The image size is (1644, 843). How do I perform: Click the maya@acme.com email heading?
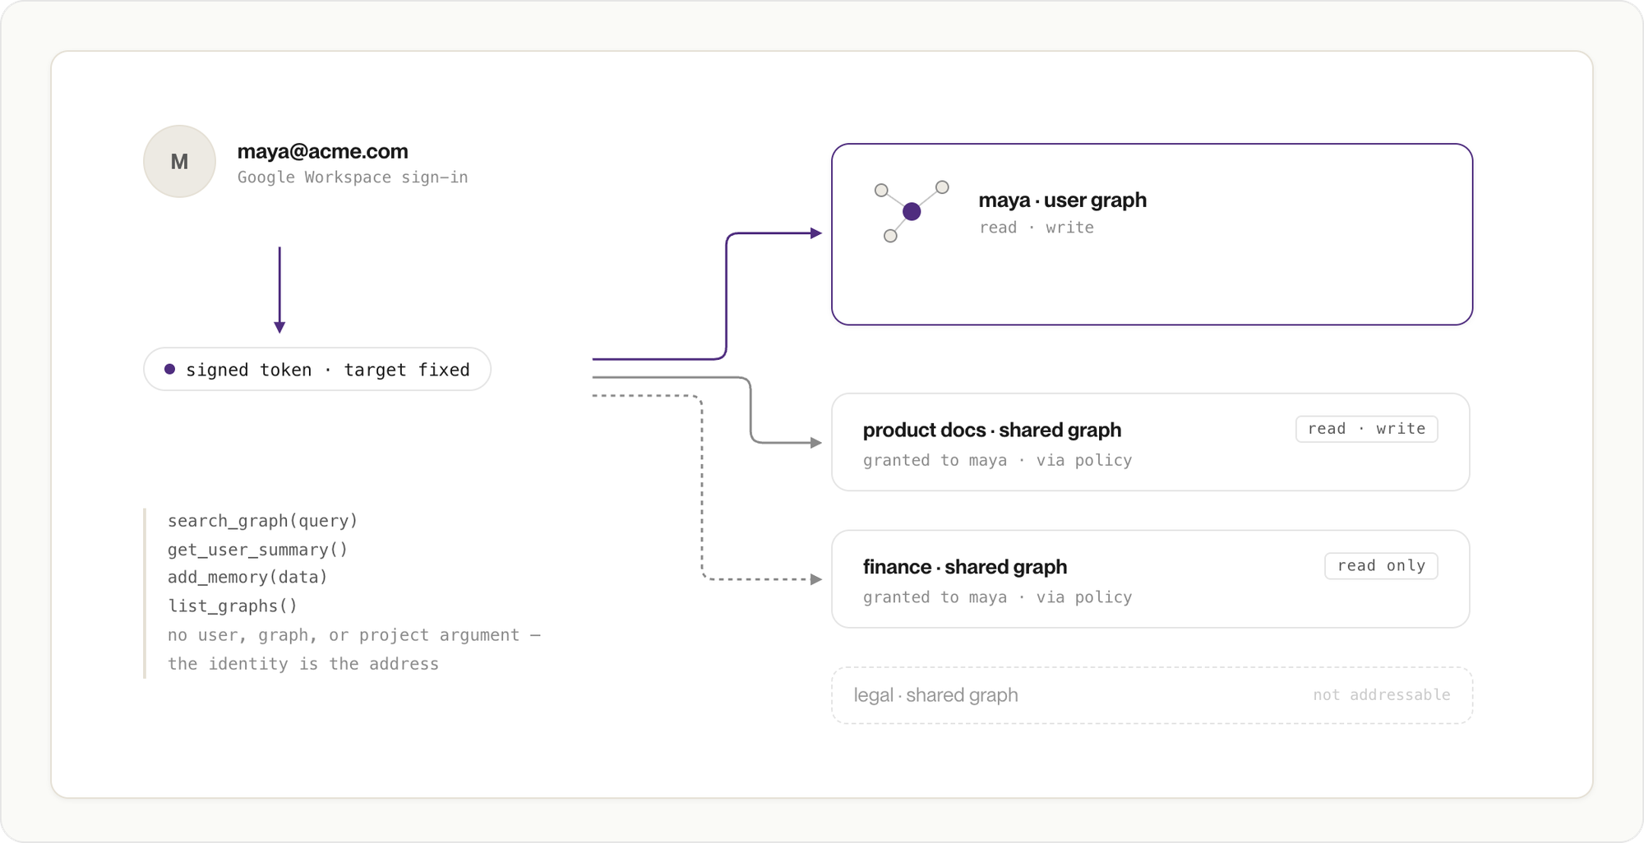point(322,151)
